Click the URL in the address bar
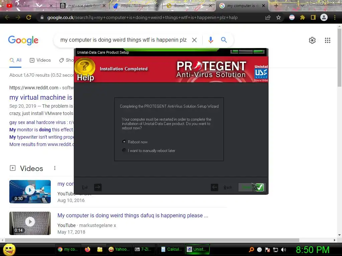342x256 pixels. (x=142, y=17)
